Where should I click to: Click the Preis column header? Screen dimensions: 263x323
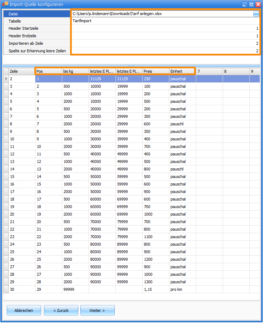point(155,71)
